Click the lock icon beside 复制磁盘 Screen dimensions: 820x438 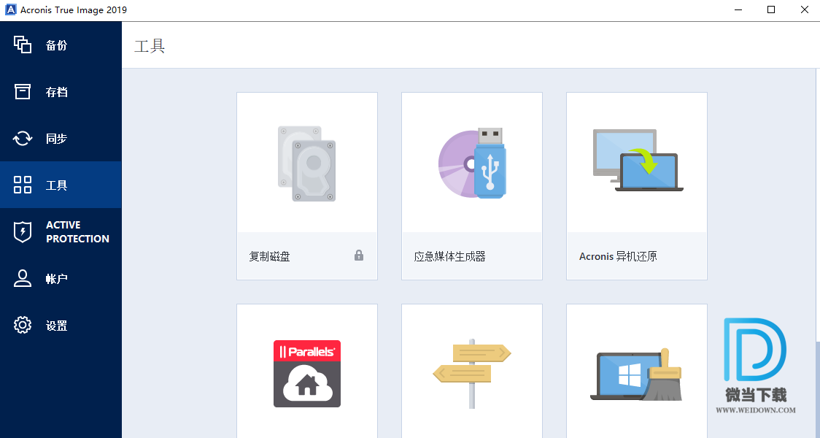[x=359, y=255]
